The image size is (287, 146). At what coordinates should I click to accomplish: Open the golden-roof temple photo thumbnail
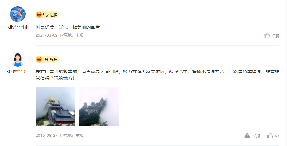tap(55, 107)
